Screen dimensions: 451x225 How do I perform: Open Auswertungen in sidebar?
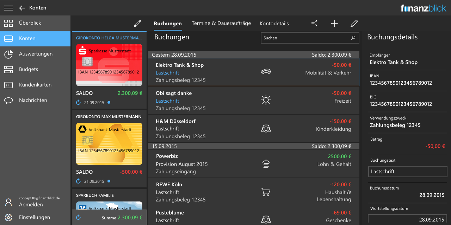point(35,54)
